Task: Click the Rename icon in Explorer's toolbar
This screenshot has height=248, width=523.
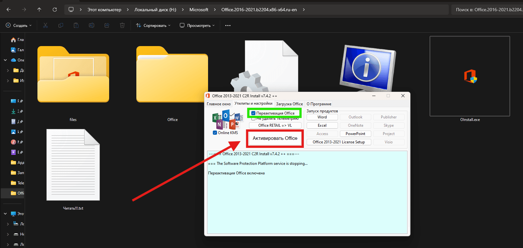Action: (x=92, y=25)
